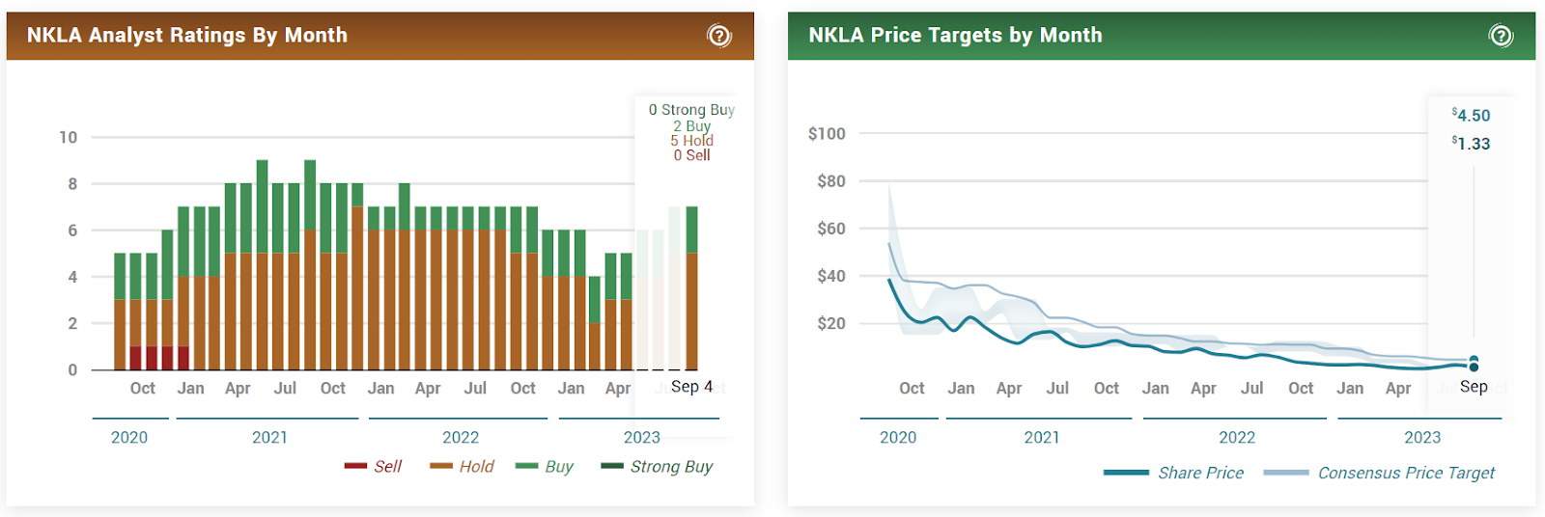This screenshot has width=1545, height=517.
Task: Click the 0 Strong Buy tooltip line
Action: coord(691,110)
